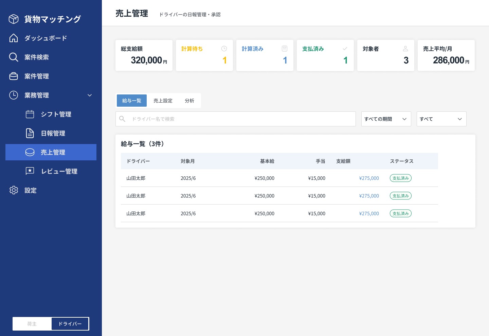Screen dimensions: 489x336
Task: Click the 案件管理 sidebar icon
Action: tap(14, 76)
